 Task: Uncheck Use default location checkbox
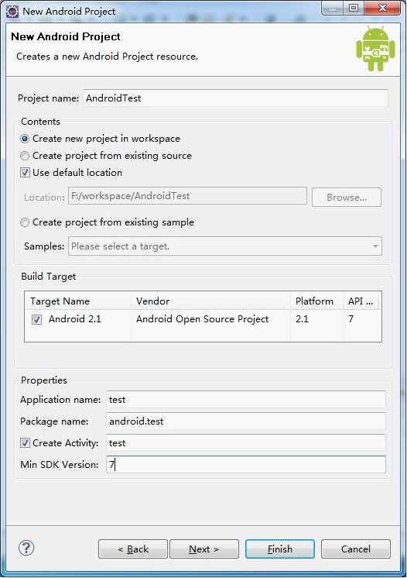[25, 173]
